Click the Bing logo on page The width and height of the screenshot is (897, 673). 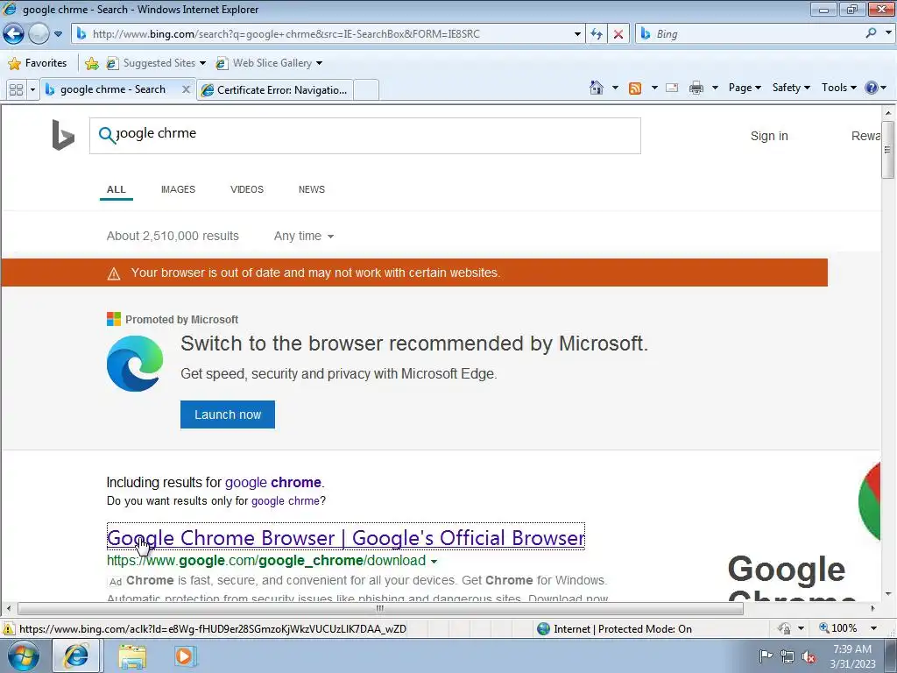point(63,135)
